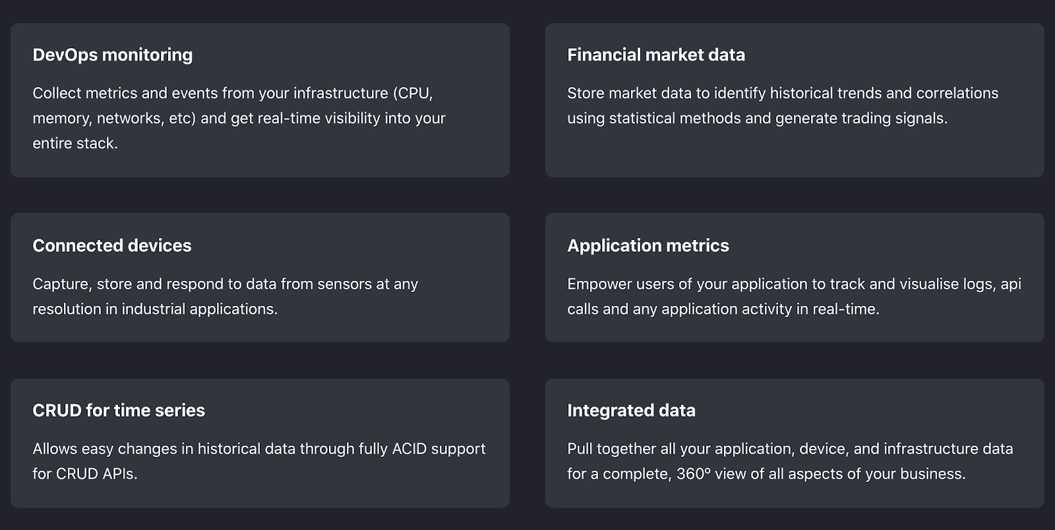The width and height of the screenshot is (1055, 530).
Task: Click the "360º" text in Integrated data card
Action: [693, 474]
